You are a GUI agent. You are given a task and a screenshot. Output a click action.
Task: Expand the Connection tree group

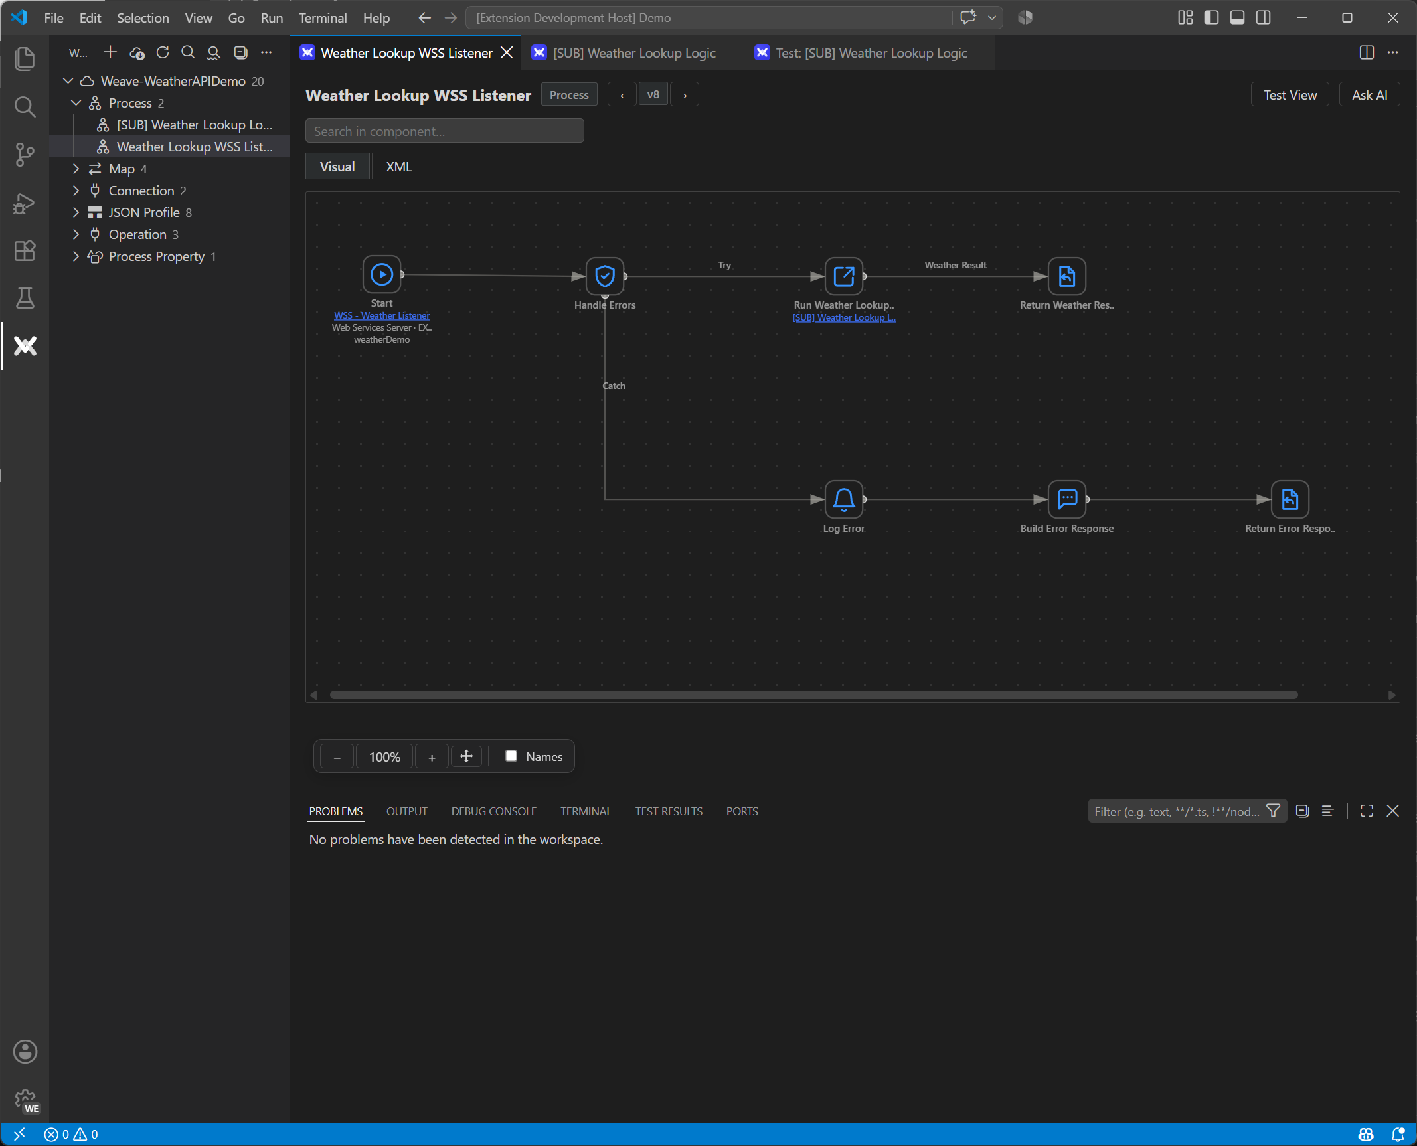pos(76,191)
